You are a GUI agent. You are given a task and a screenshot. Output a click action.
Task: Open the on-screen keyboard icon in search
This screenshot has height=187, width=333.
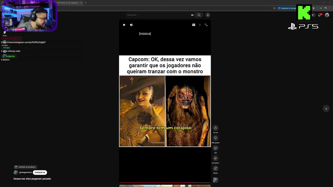pyautogui.click(x=192, y=15)
